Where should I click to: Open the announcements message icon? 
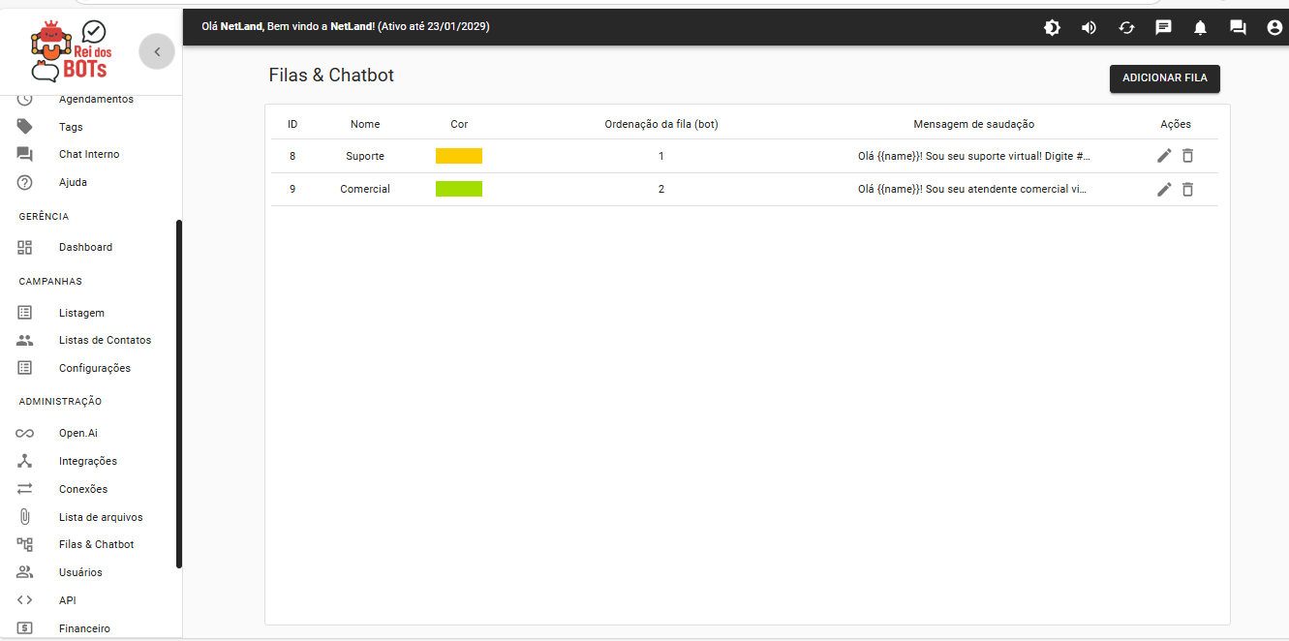point(1163,28)
